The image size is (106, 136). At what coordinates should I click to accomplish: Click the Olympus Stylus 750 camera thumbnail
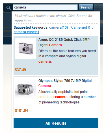coord(25,89)
